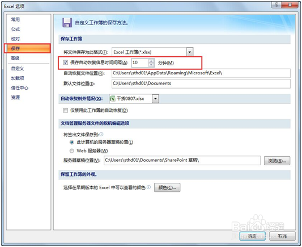Viewport: 302px width, 247px height.
Task: Click the 保存工作簿 section heading
Action: [x=71, y=39]
